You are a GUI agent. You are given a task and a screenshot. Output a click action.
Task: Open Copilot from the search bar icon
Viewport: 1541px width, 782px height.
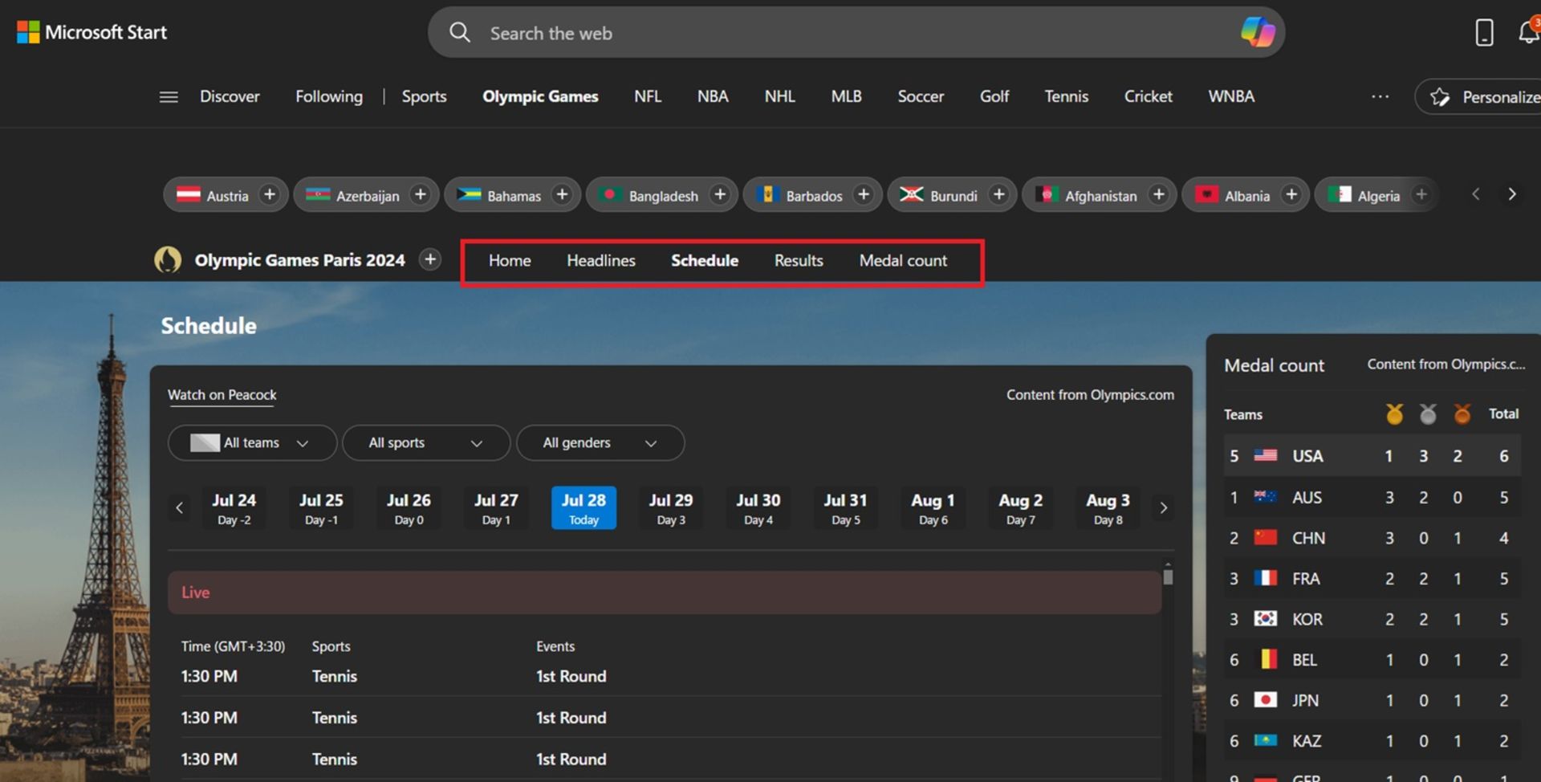click(1258, 32)
